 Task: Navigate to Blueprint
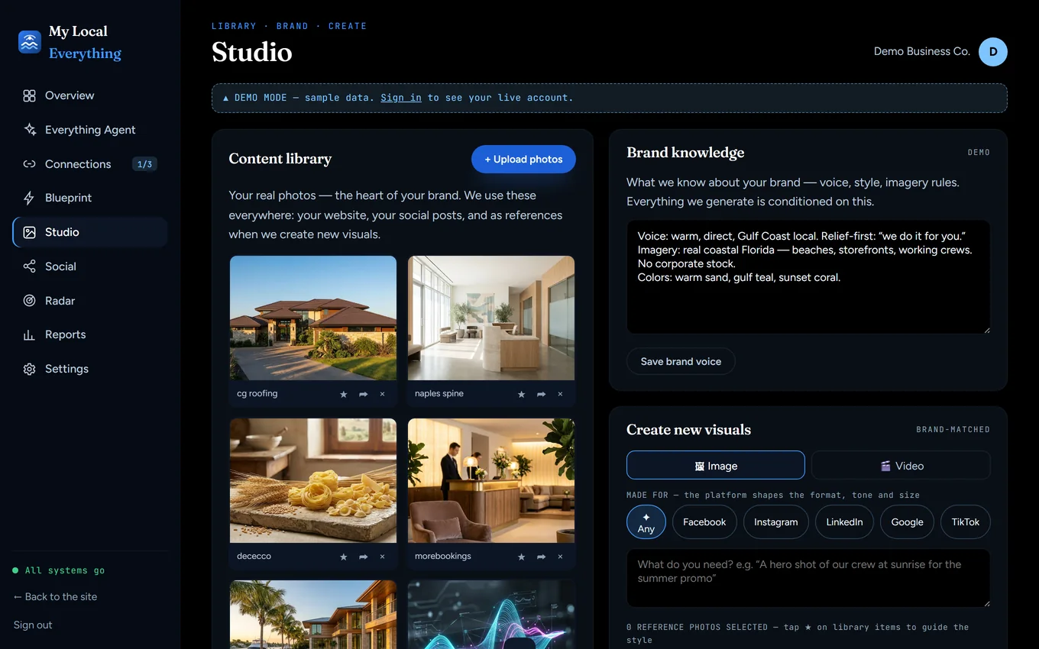point(90,198)
